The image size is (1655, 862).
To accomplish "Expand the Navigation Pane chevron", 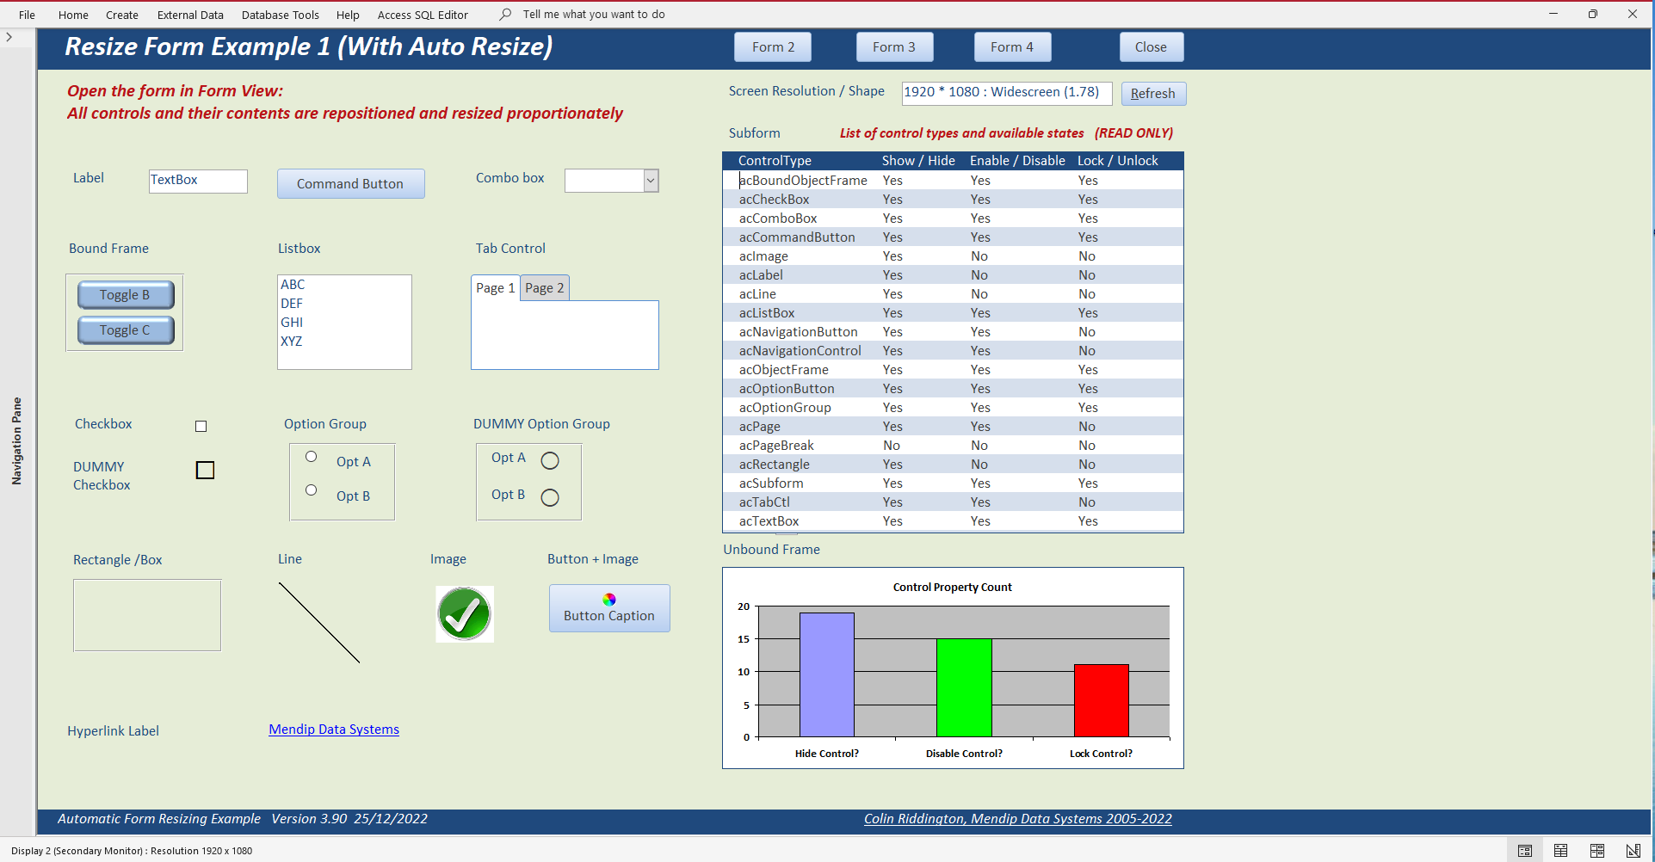I will 9,37.
